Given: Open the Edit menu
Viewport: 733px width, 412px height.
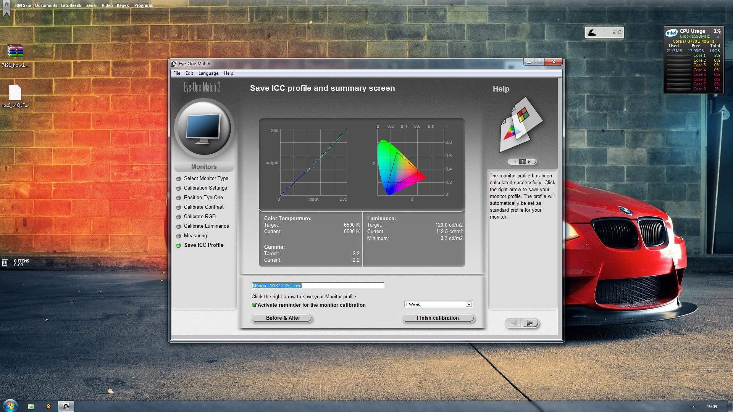Looking at the screenshot, I should pos(189,73).
